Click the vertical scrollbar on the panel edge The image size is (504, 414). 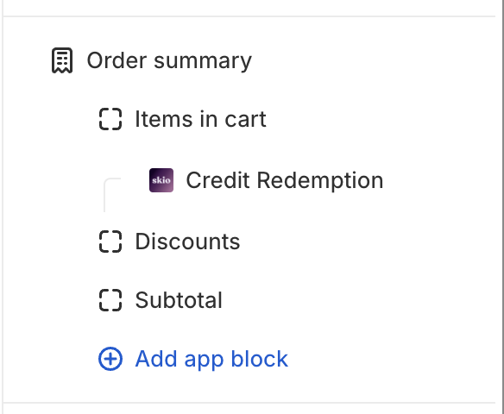pyautogui.click(x=501, y=207)
